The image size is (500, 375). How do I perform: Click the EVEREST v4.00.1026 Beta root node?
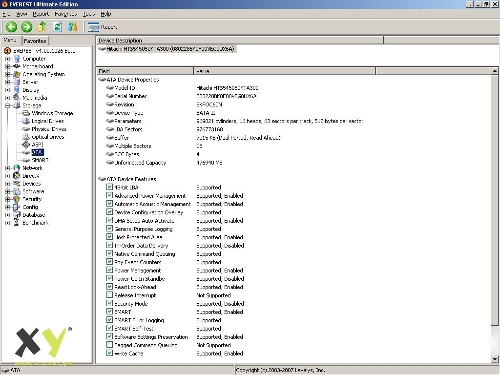[44, 51]
